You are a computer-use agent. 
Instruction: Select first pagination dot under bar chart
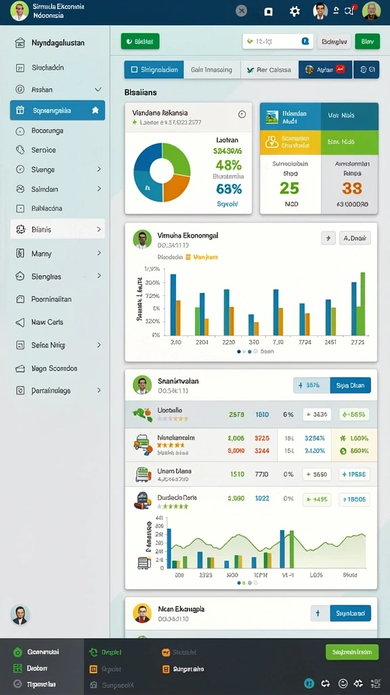(239, 352)
